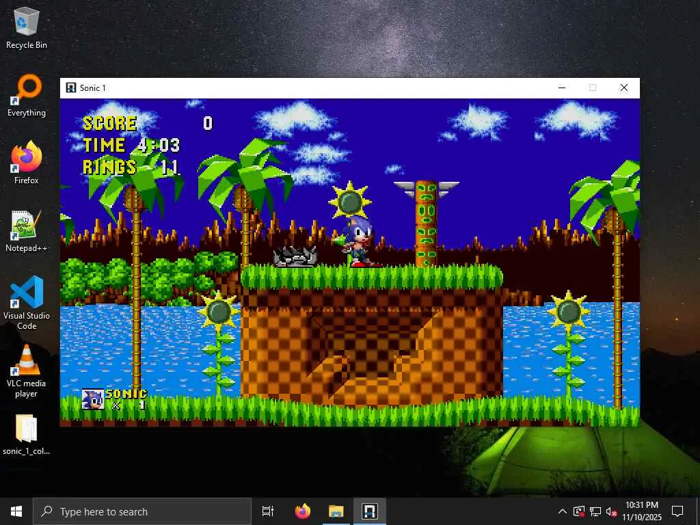Open Firefox from the desktop
Image resolution: width=700 pixels, height=525 pixels.
point(27,163)
